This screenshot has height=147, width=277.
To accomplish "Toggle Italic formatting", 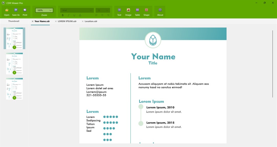I will coord(68,15).
